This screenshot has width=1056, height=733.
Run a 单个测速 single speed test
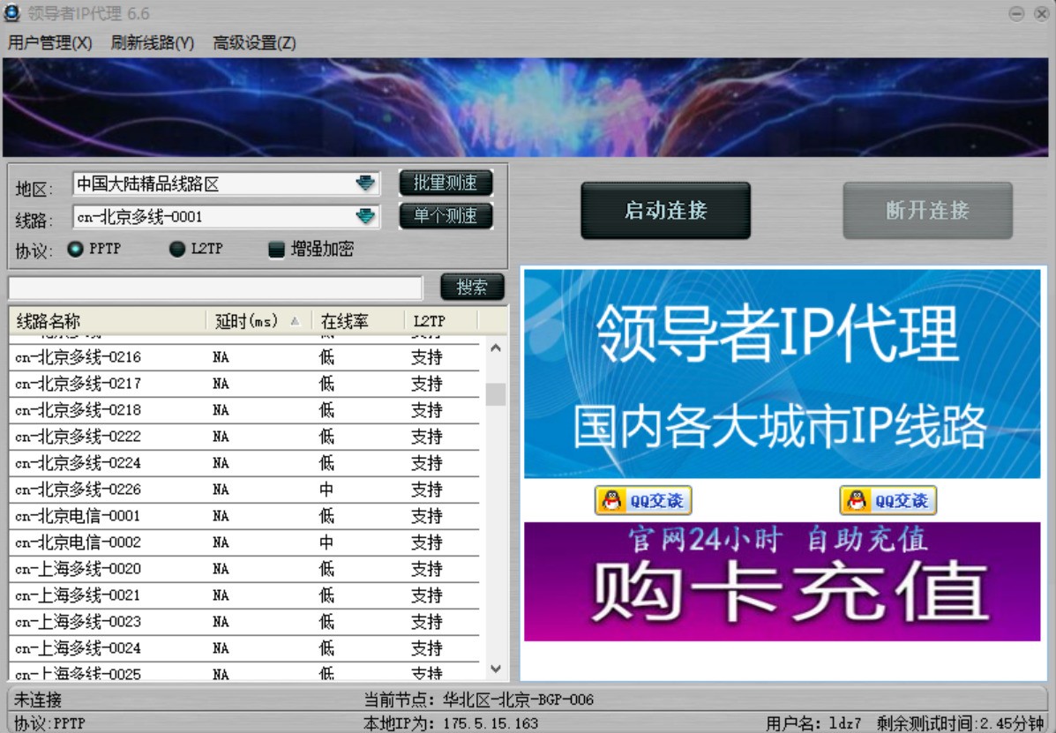tap(446, 215)
